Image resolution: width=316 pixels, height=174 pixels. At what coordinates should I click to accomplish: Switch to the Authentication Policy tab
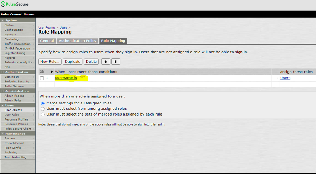(x=77, y=41)
